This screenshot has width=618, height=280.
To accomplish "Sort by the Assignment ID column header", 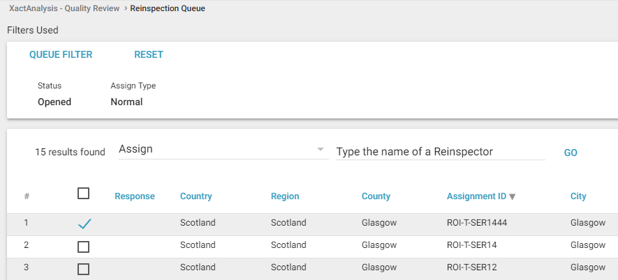I will pos(476,196).
